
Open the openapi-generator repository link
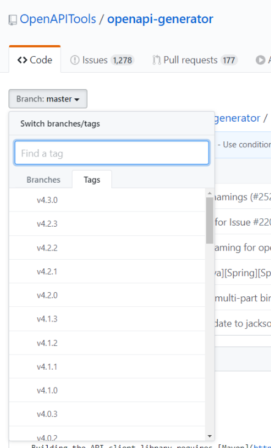pyautogui.click(x=160, y=19)
